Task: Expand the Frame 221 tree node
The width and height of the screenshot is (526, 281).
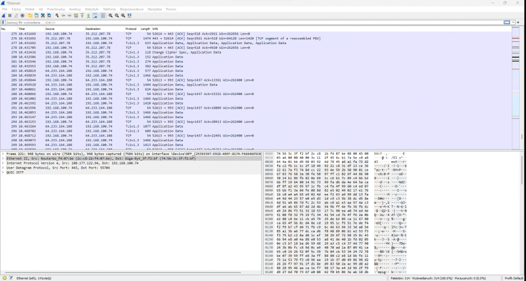Action: click(x=3, y=154)
